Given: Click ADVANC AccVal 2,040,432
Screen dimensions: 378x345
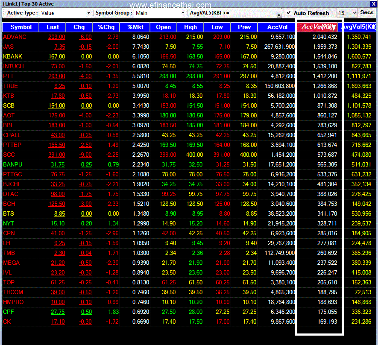Looking at the screenshot, I should pyautogui.click(x=325, y=37).
